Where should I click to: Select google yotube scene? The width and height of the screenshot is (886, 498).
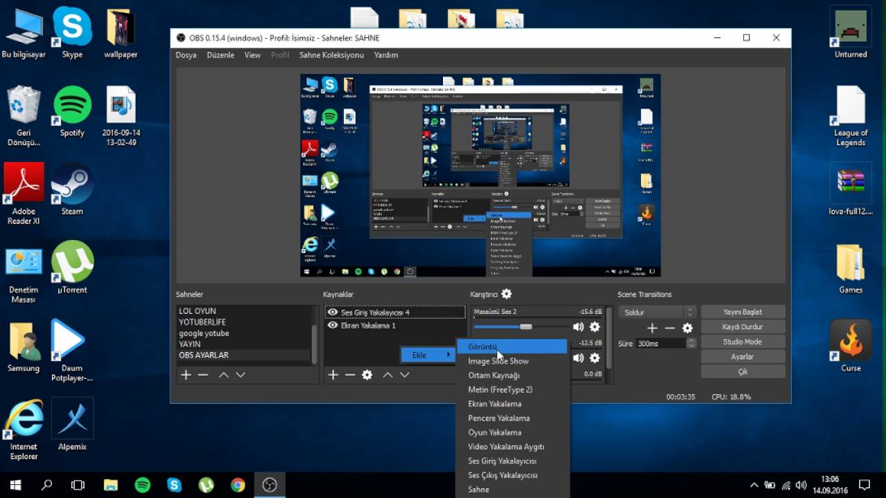pyautogui.click(x=243, y=333)
